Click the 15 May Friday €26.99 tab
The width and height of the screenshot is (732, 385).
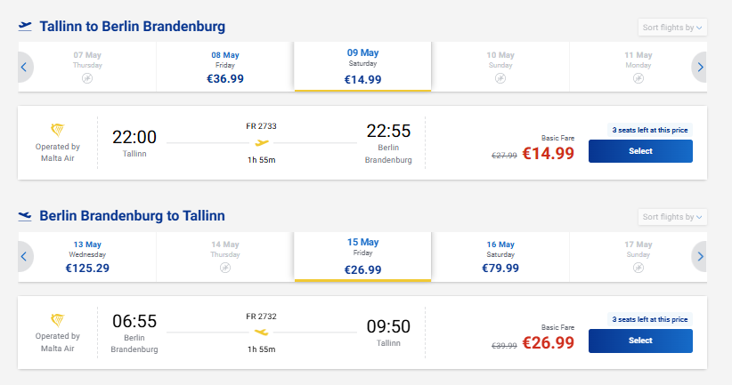[x=362, y=256]
